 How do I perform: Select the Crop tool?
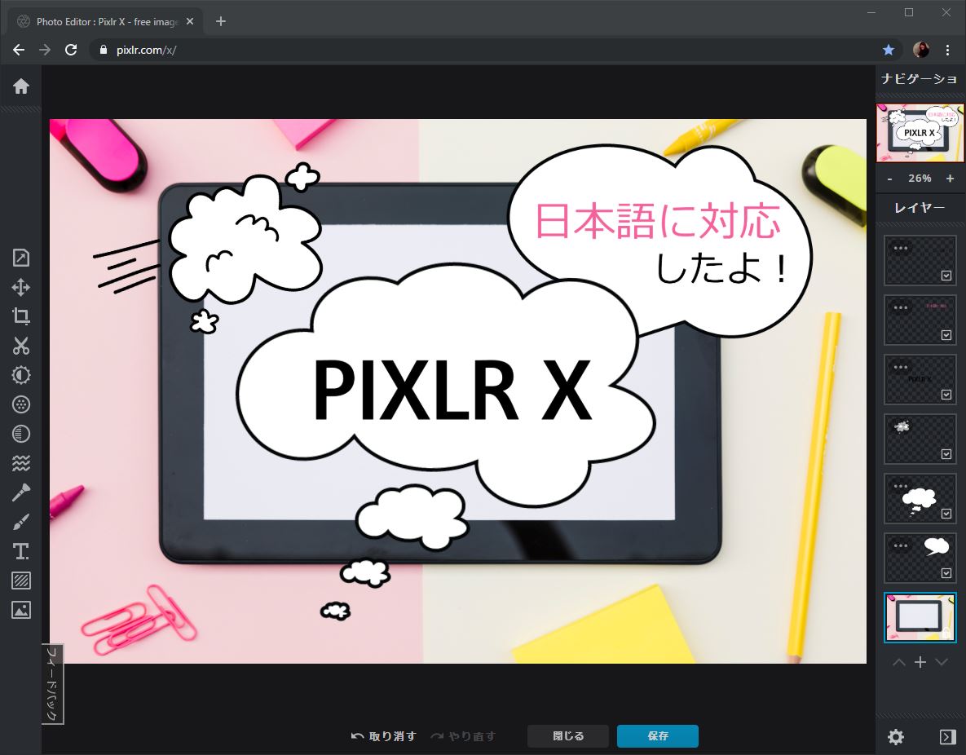pyautogui.click(x=21, y=316)
